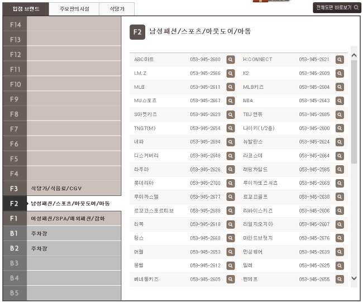Locate 디스커버리 with its magnifier icon
Viewport: 363px width, 302px height.
coord(230,156)
